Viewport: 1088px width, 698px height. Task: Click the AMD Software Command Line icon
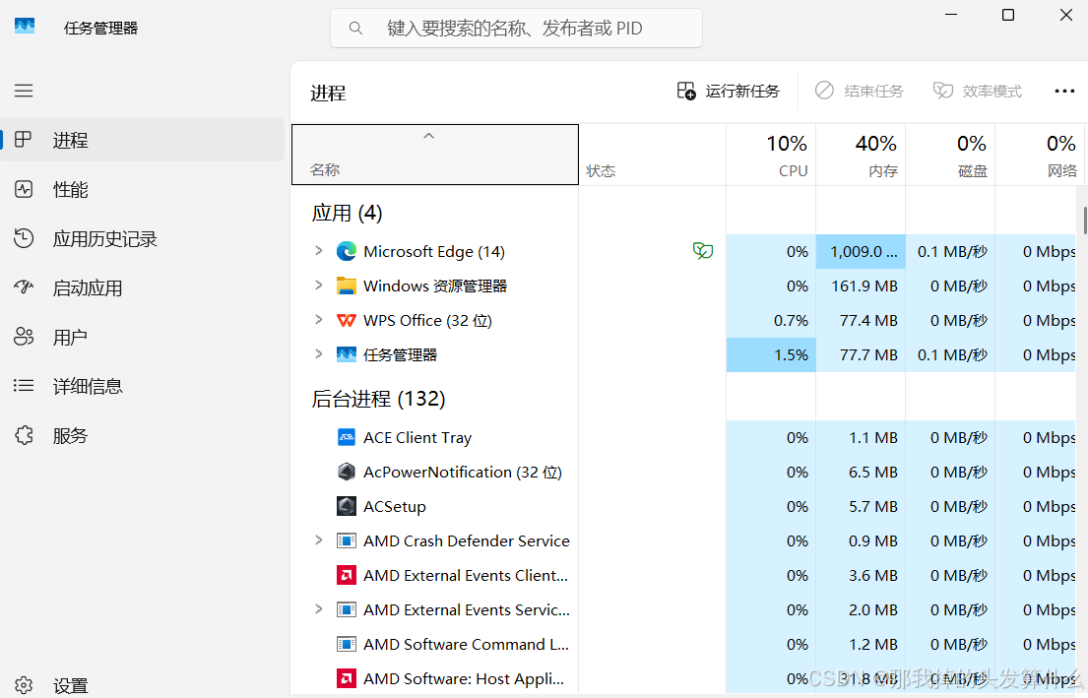(347, 644)
